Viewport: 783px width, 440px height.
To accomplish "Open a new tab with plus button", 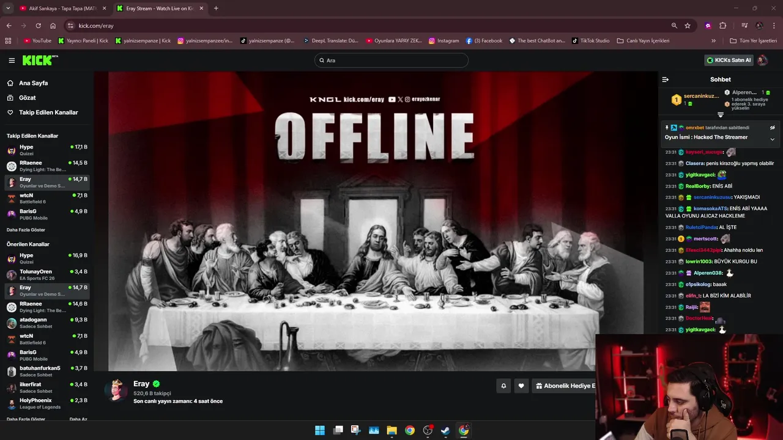I will (216, 9).
